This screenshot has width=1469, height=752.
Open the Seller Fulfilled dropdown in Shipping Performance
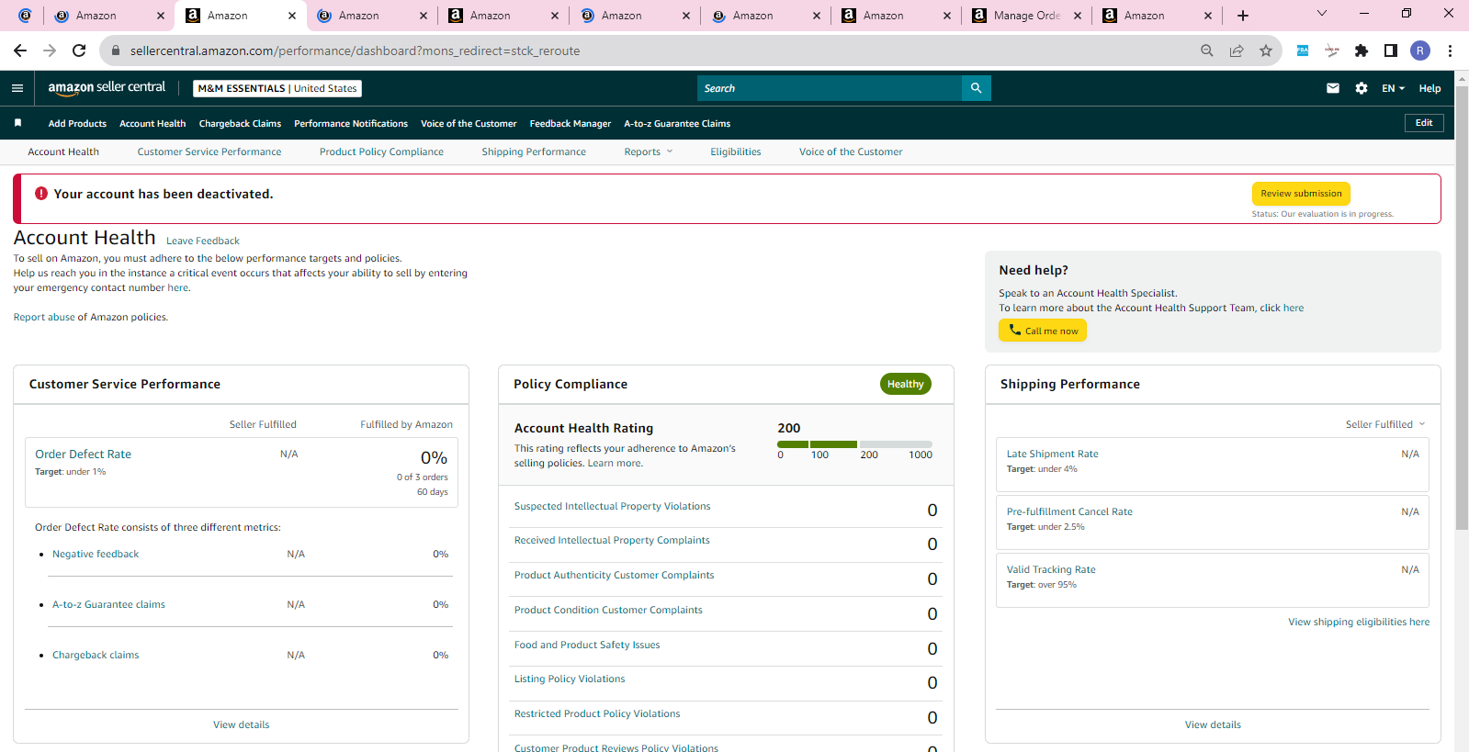(x=1385, y=424)
